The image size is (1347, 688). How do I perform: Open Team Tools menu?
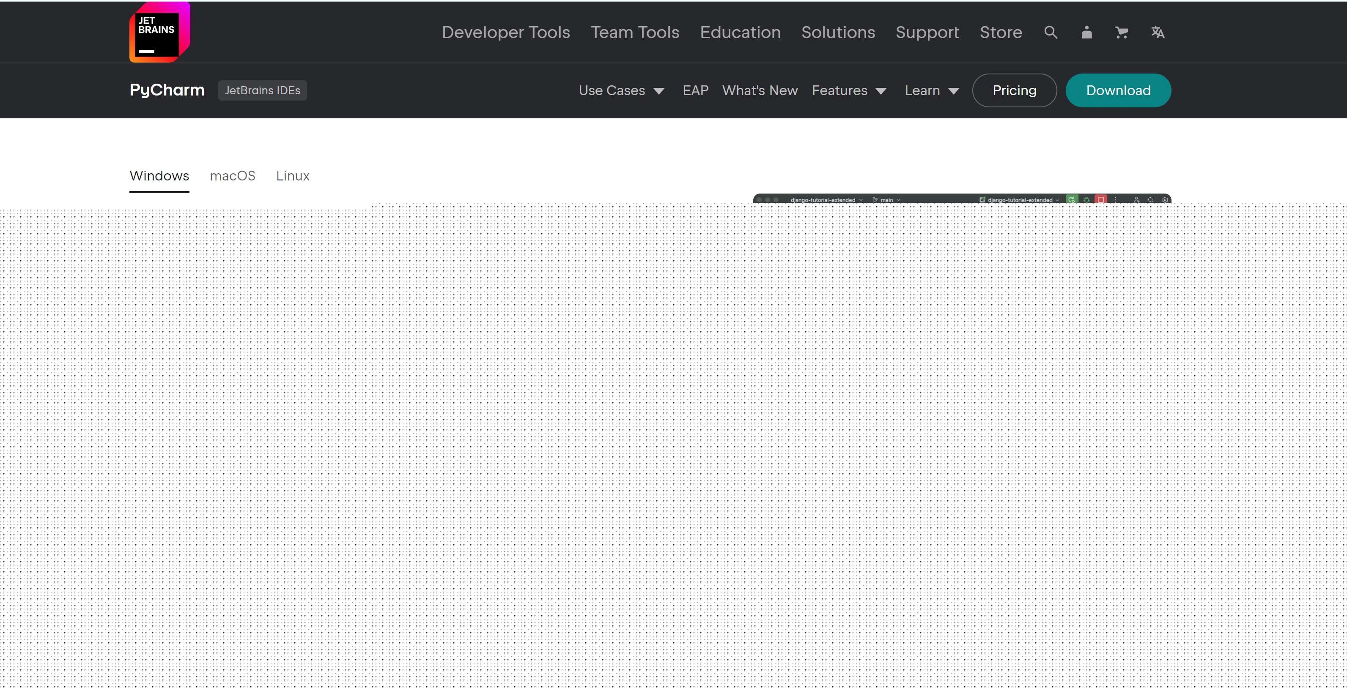(635, 33)
